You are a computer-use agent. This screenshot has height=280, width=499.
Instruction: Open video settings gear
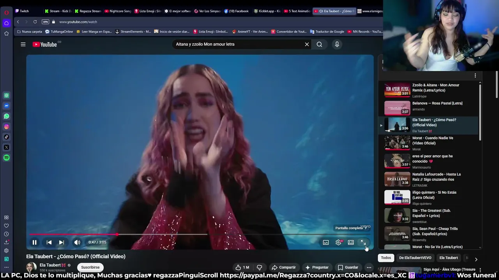point(338,242)
